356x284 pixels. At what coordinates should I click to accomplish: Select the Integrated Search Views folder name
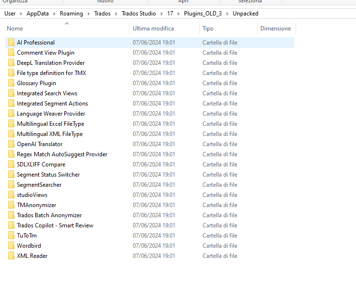click(47, 93)
